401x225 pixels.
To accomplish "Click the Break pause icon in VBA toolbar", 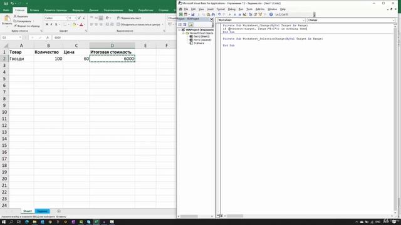I will pyautogui.click(x=234, y=14).
